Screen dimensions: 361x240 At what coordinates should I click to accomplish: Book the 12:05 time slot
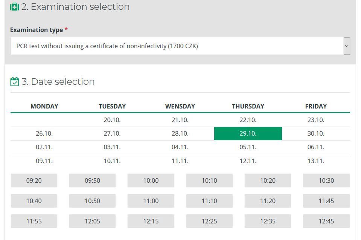pyautogui.click(x=92, y=221)
